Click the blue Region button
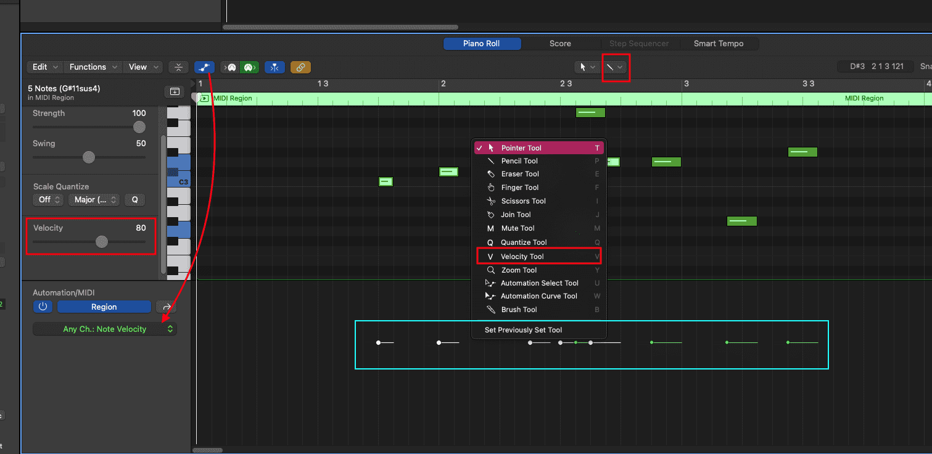This screenshot has width=932, height=454. 104,307
